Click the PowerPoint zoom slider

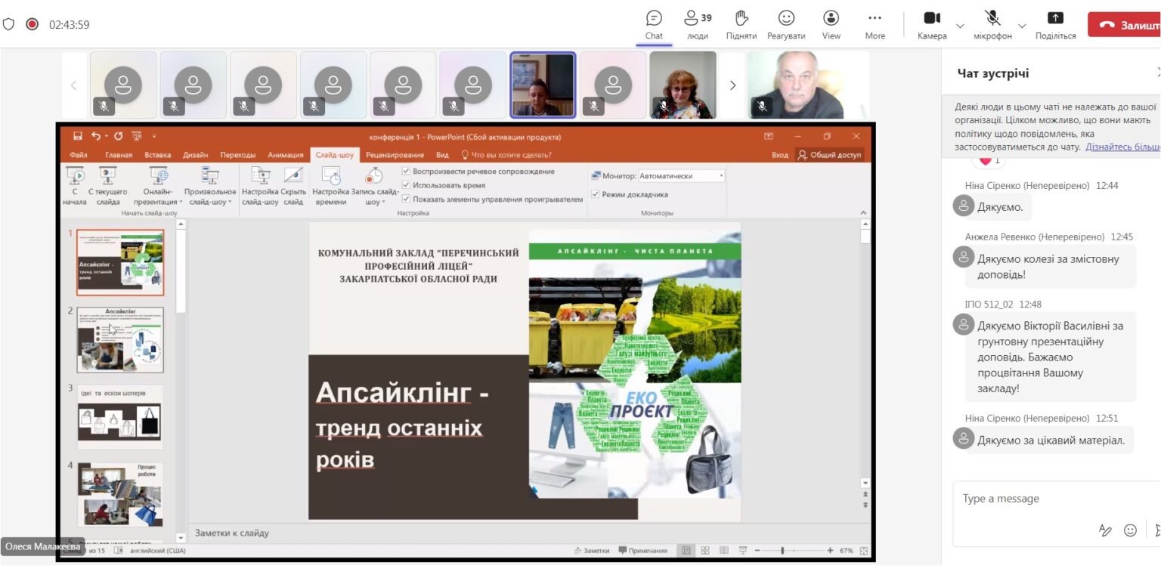pyautogui.click(x=782, y=550)
